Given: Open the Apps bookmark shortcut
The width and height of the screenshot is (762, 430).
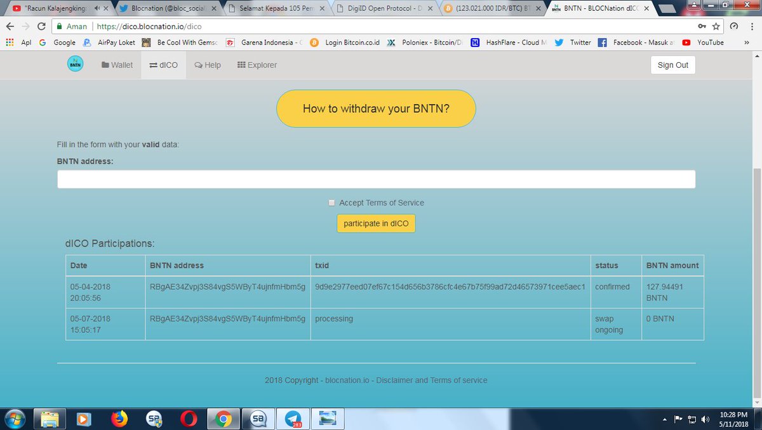Looking at the screenshot, I should (x=18, y=42).
